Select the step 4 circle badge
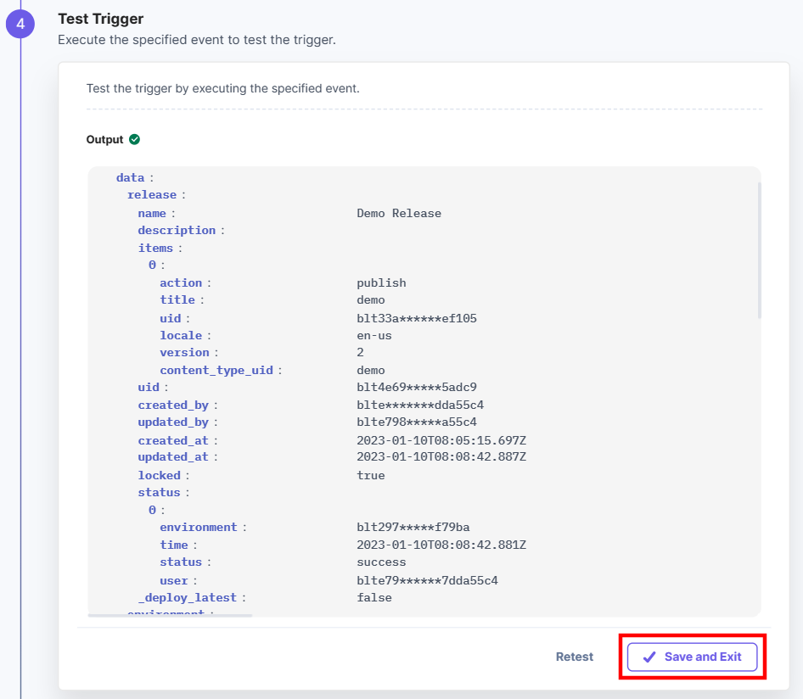This screenshot has width=803, height=699. click(x=20, y=24)
